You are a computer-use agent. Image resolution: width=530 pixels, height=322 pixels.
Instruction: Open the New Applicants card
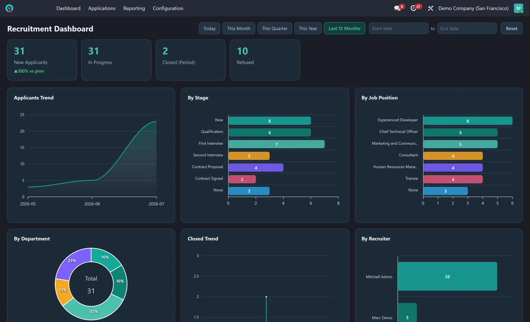point(42,60)
